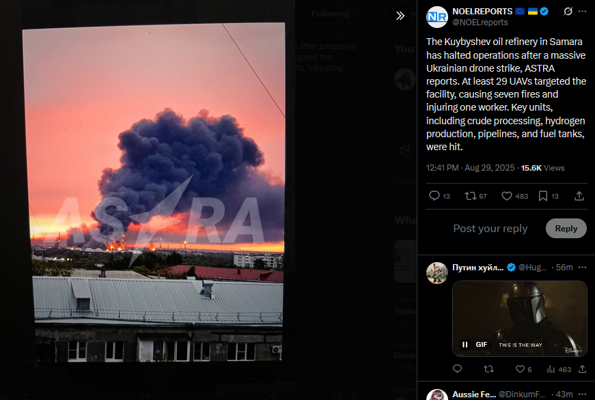Open more options menu on NOELREPORTS post
The width and height of the screenshot is (595, 400).
tap(583, 12)
